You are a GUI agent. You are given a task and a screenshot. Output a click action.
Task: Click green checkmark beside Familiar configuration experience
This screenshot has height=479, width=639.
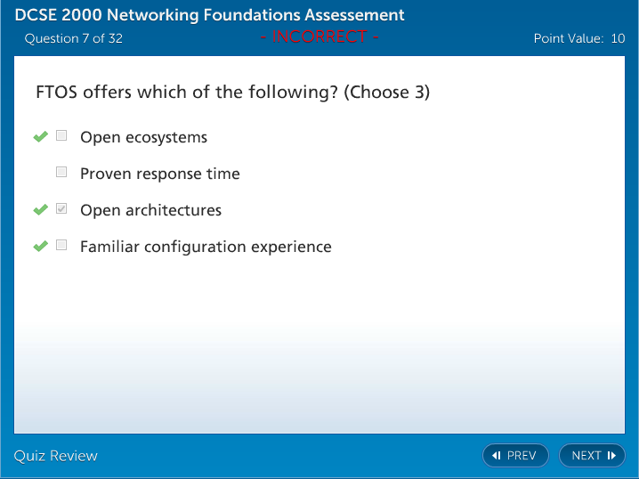[x=40, y=247]
